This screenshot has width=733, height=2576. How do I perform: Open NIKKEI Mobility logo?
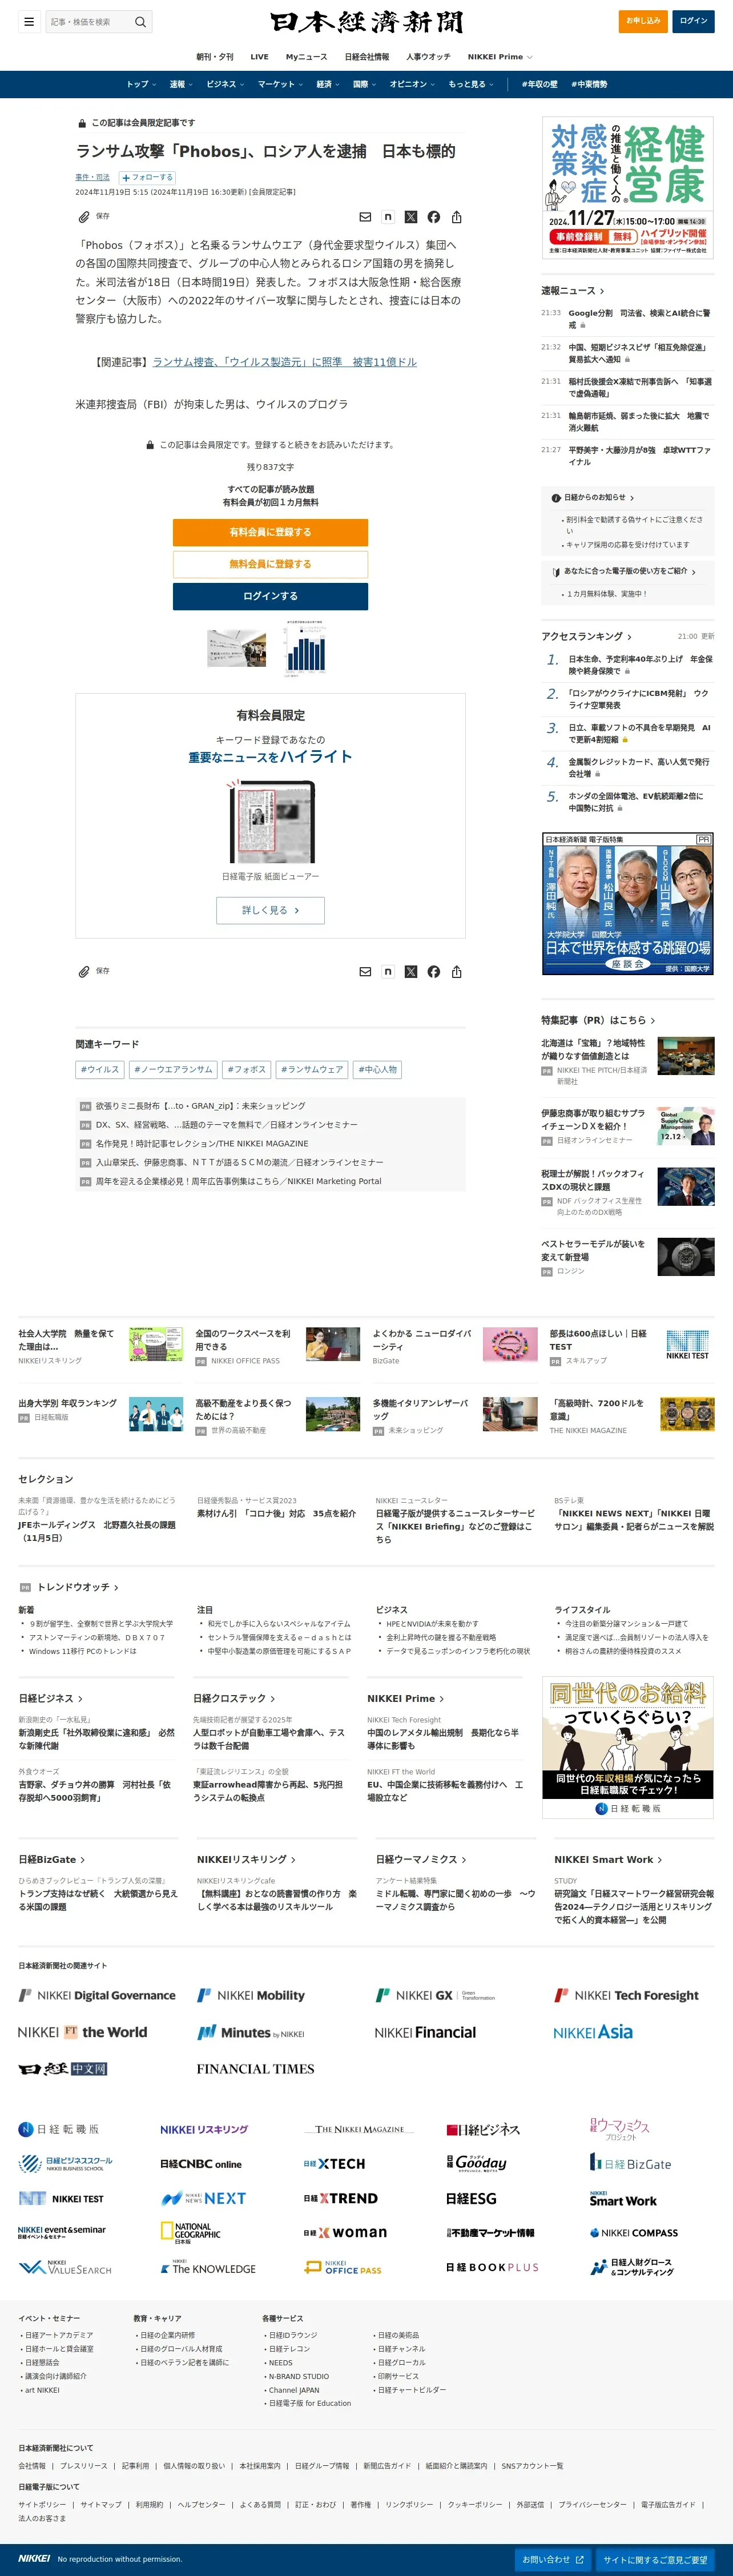click(251, 1995)
